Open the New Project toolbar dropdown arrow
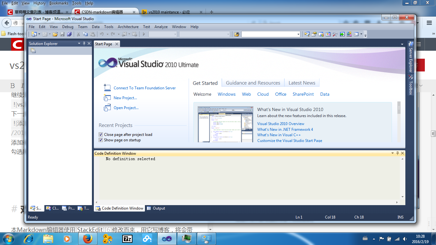This screenshot has height=245, width=436. point(39,34)
